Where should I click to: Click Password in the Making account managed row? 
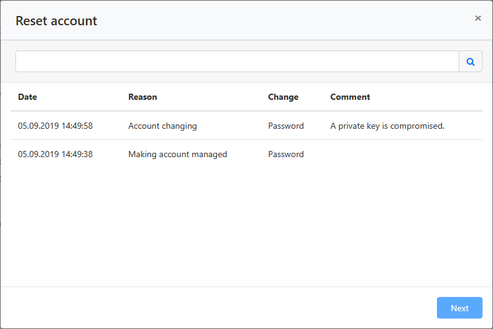click(286, 154)
